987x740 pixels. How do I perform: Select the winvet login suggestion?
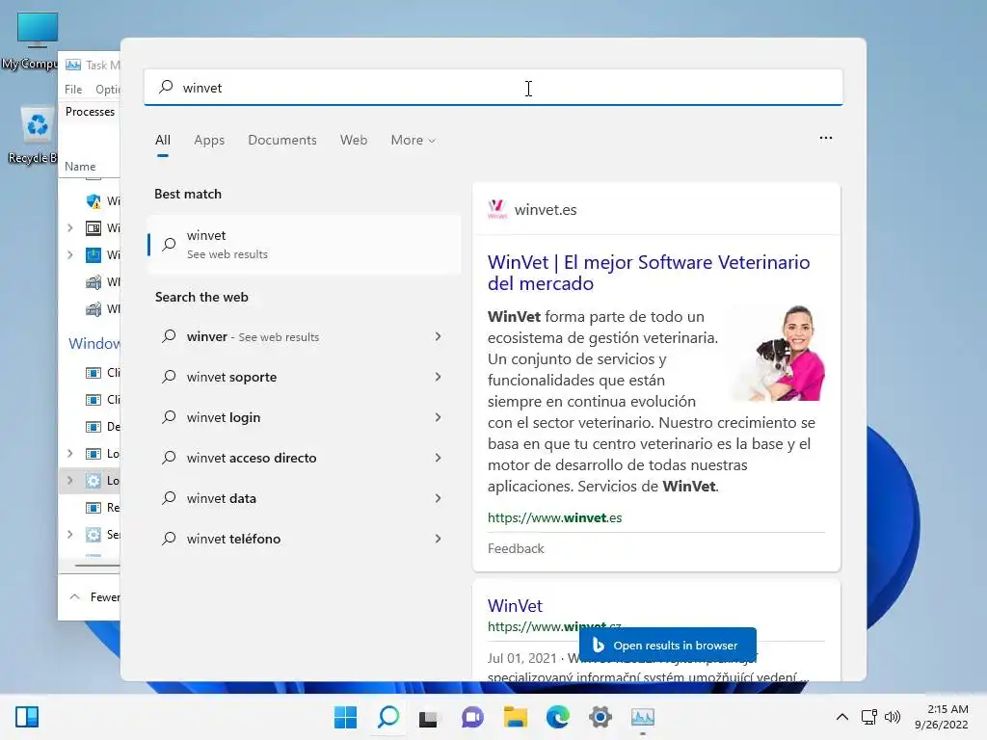[x=224, y=417]
